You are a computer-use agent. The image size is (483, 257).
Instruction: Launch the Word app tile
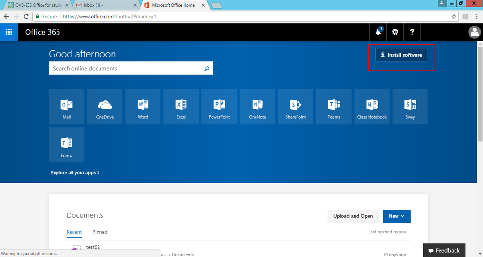point(143,107)
